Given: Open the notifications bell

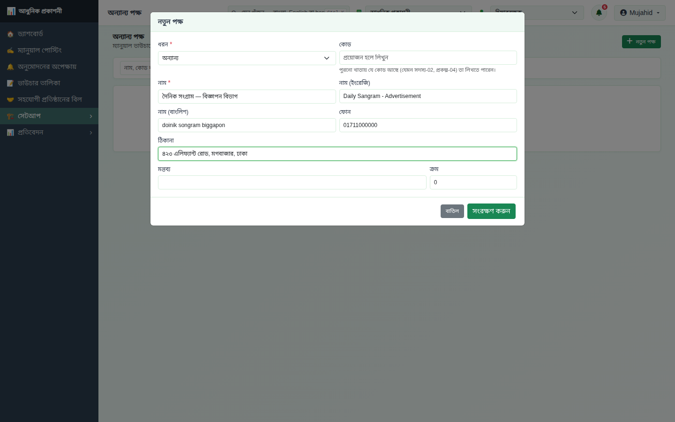Looking at the screenshot, I should pyautogui.click(x=599, y=13).
